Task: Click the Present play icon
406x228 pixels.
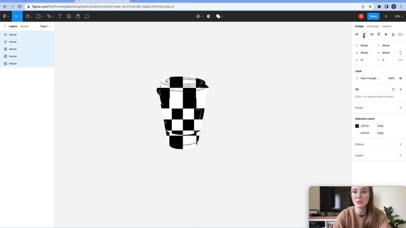Action: 386,16
